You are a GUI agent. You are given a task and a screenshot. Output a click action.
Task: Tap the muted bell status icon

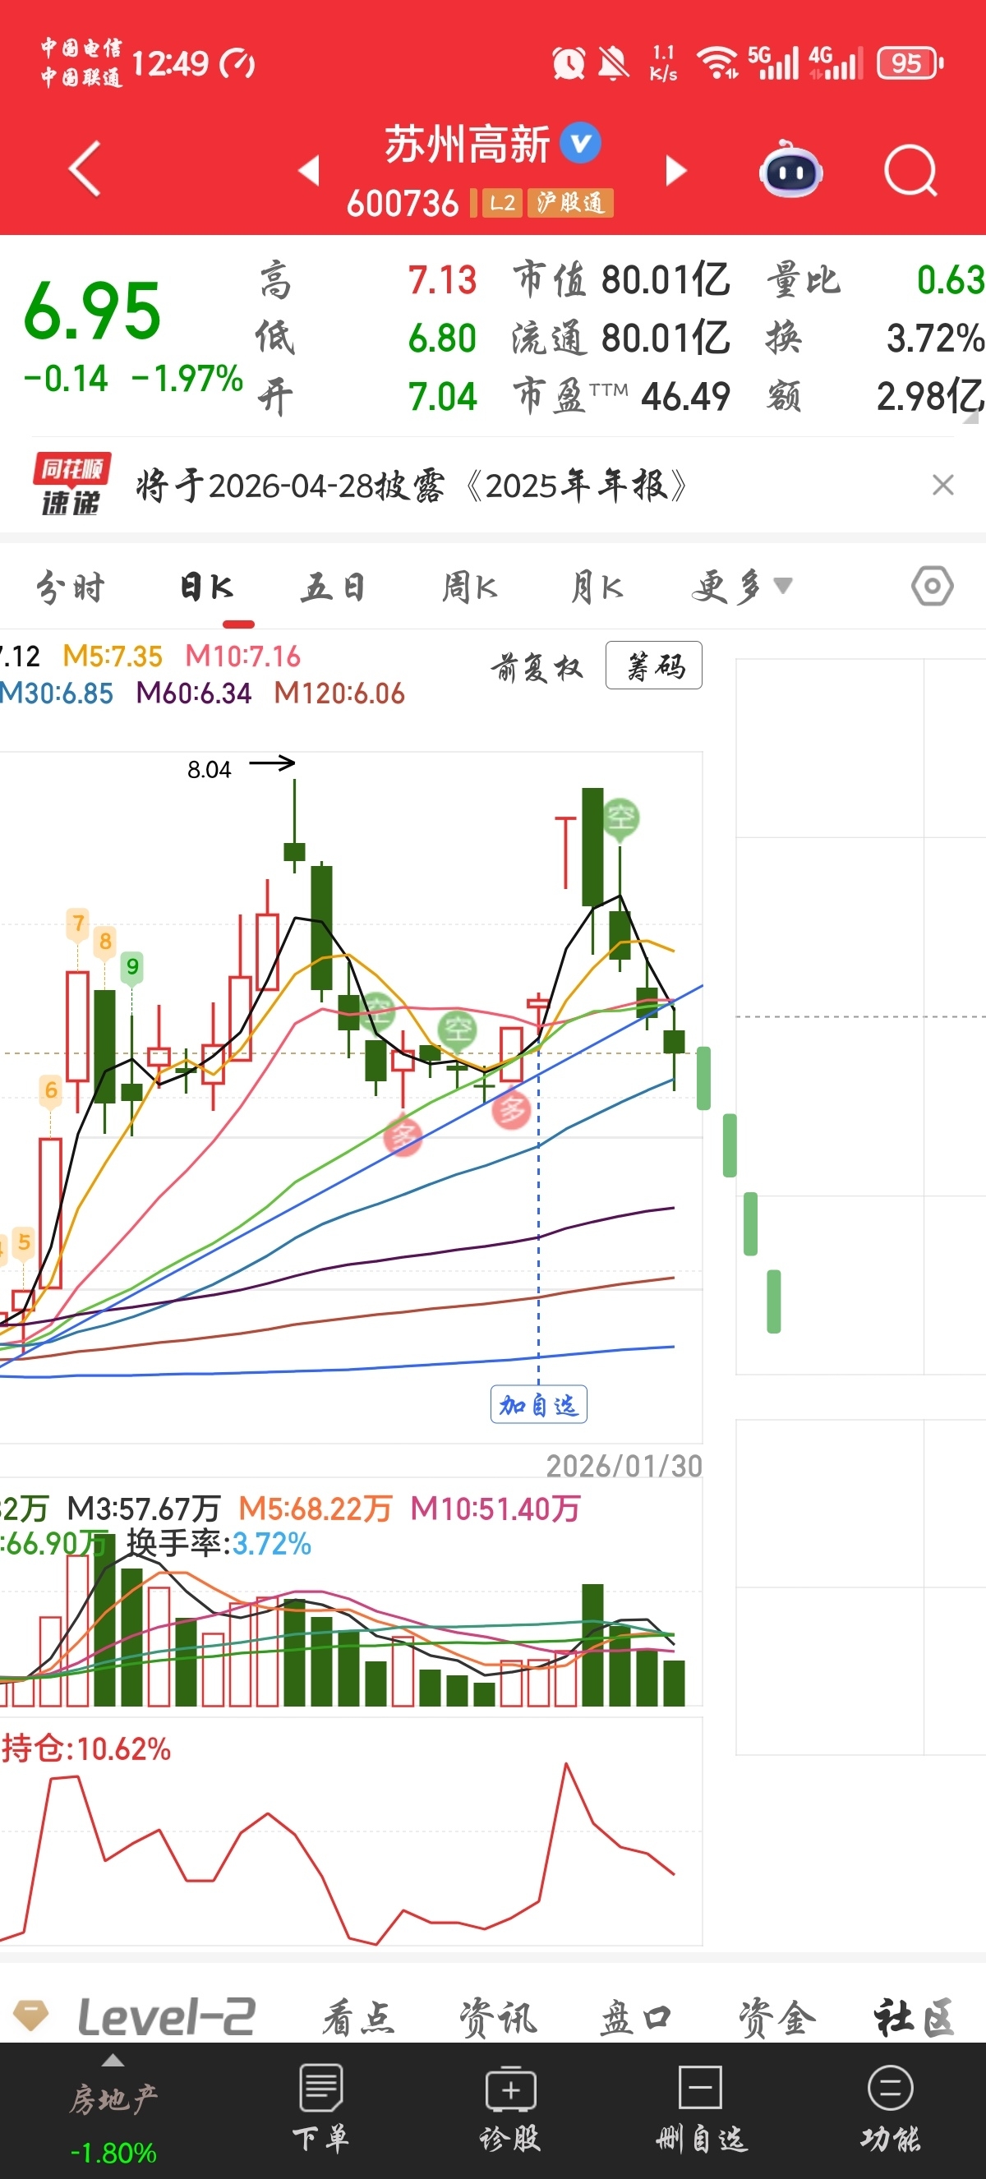point(613,63)
